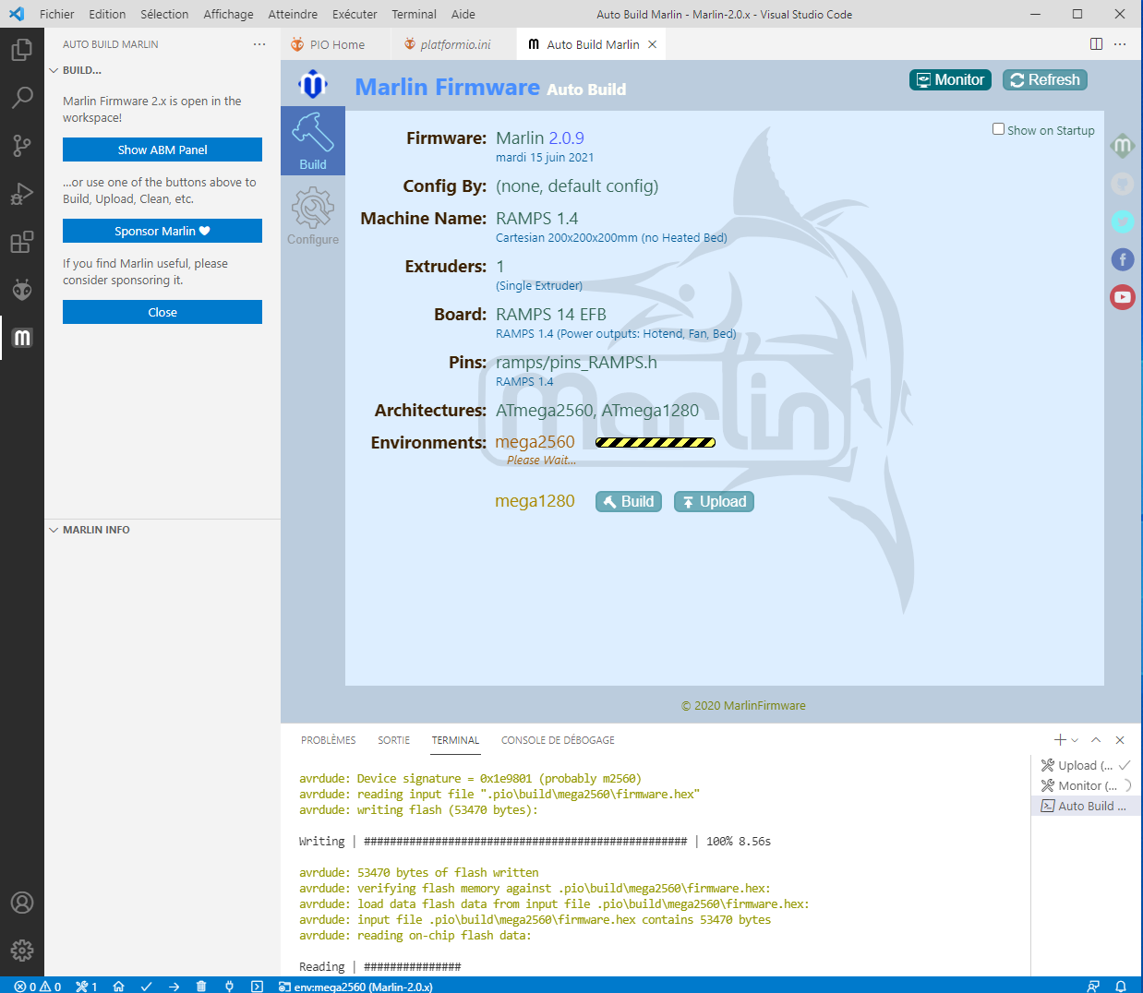1143x993 pixels.
Task: Open the Search view in activity bar
Action: [22, 97]
